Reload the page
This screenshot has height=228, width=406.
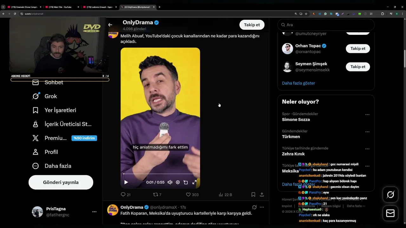(x=15, y=14)
